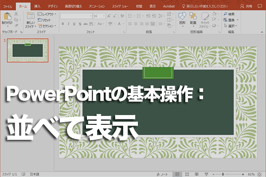Click the Cut scissors icon
Screen dimensions: 266x177
tap(16, 14)
